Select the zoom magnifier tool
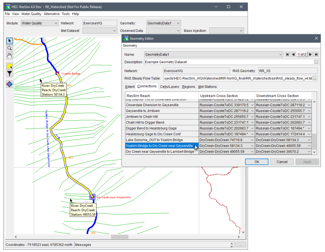Viewport: 325px width, 252px height. point(9,48)
